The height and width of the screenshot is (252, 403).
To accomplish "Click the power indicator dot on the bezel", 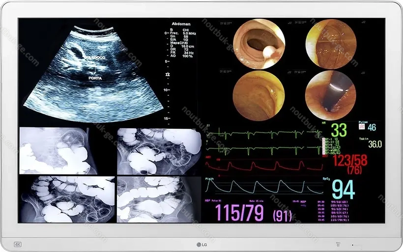I will [351, 244].
